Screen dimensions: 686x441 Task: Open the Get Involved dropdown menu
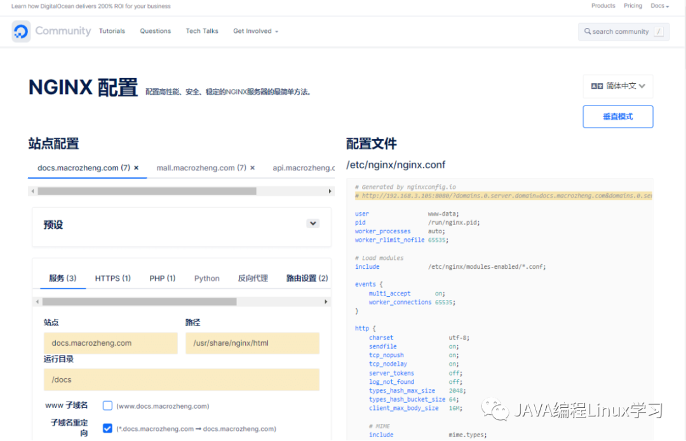pos(255,31)
